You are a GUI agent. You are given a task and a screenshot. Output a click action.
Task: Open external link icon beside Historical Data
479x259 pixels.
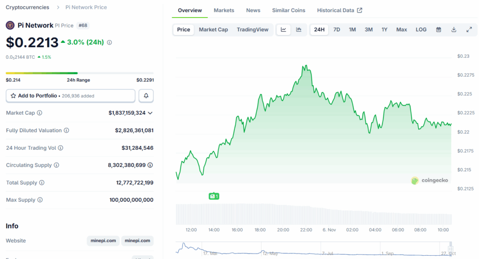pyautogui.click(x=360, y=10)
